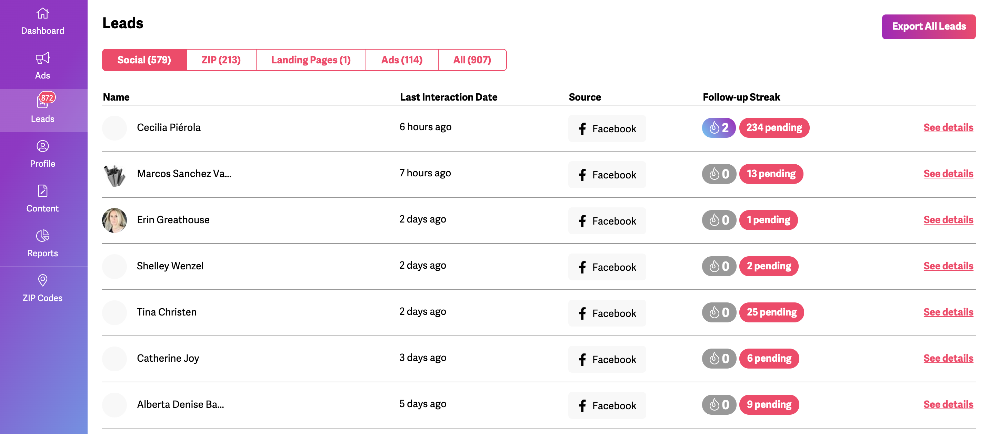Switch to the Landing Pages (1) tab
The image size is (989, 434).
(x=311, y=60)
